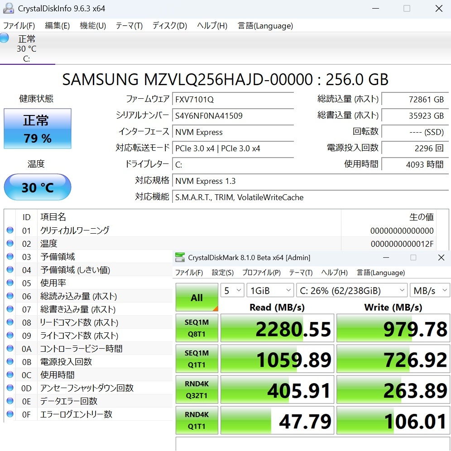Viewport: 451px width, 451px height.
Task: Click status dot for ID 06 総読み込み量
Action: pos(10,296)
